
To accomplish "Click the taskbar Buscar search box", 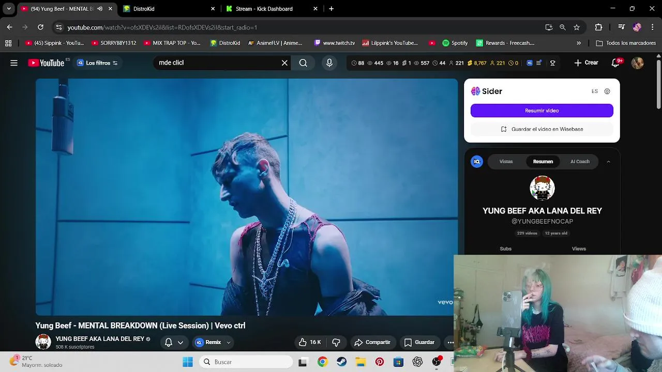I will coord(246,362).
